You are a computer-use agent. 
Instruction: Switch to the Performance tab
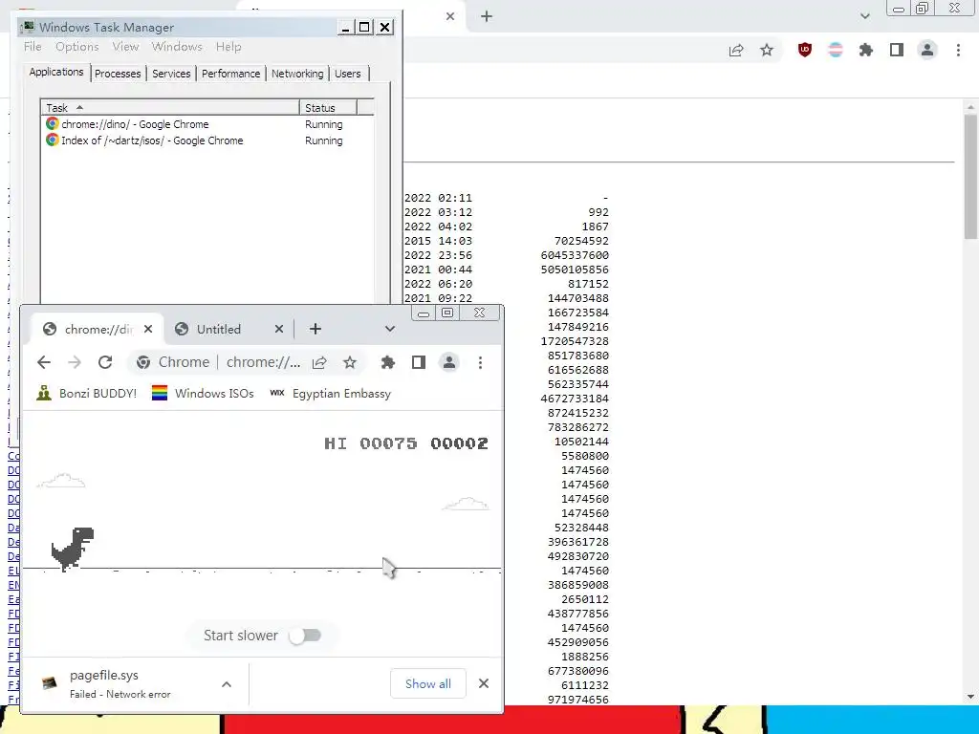pos(230,74)
